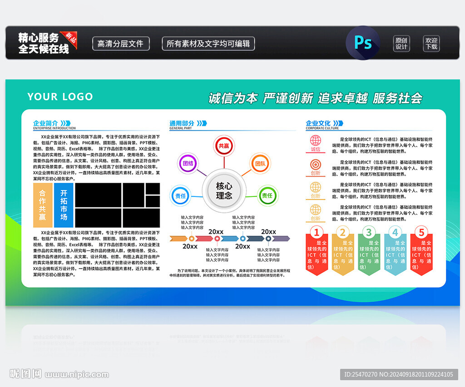Click the arrows beside 企业简介
This screenshot has height=387, width=465.
click(x=65, y=123)
